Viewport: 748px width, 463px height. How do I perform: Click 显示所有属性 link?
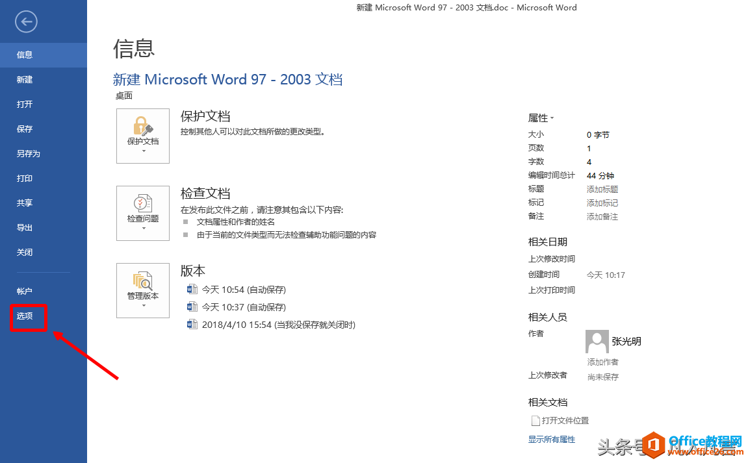pyautogui.click(x=552, y=439)
